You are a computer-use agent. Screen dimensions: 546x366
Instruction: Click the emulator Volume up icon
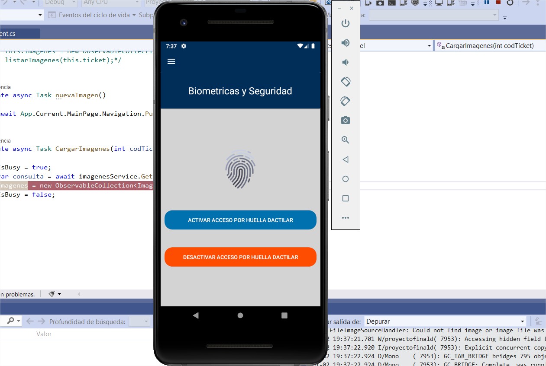click(346, 42)
